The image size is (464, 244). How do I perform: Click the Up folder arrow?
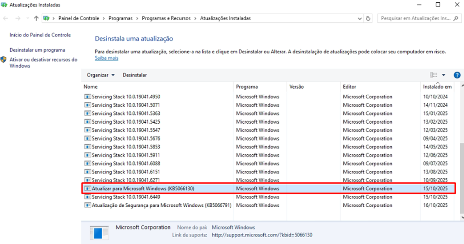[x=36, y=18]
